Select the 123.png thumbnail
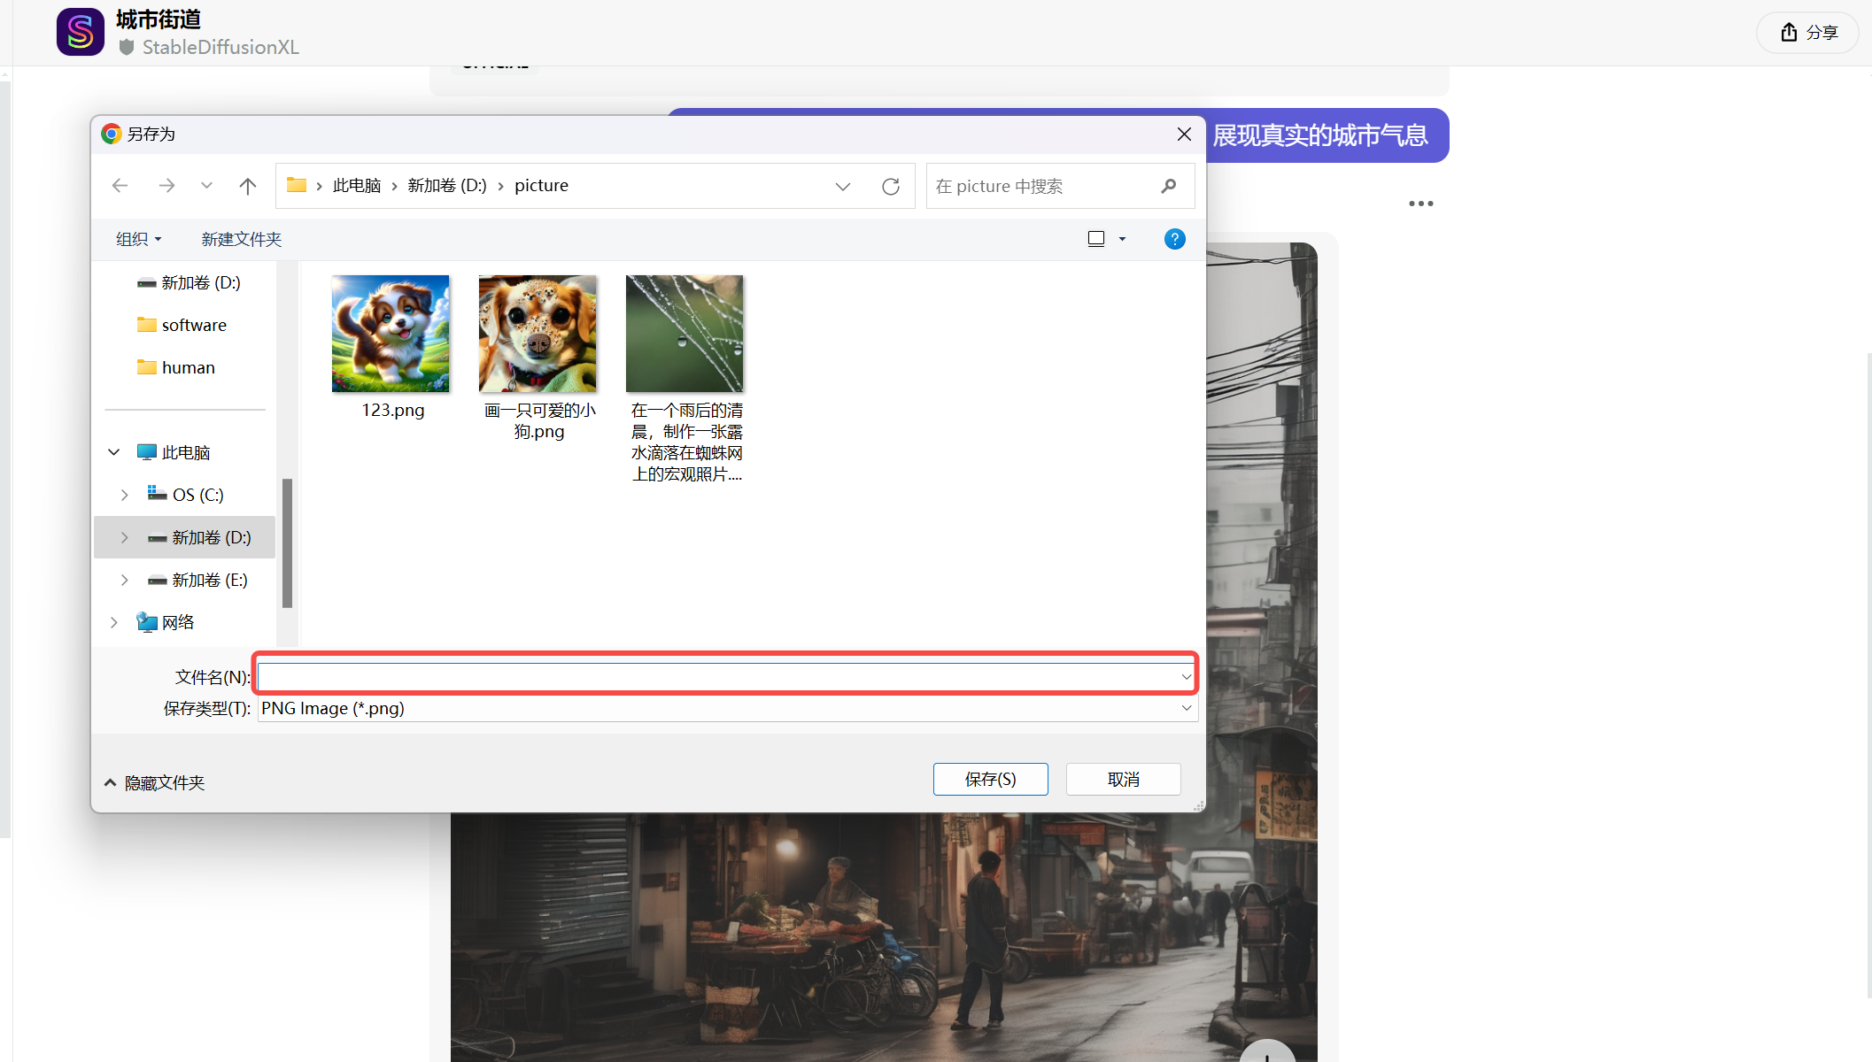Image resolution: width=1872 pixels, height=1062 pixels. [391, 334]
